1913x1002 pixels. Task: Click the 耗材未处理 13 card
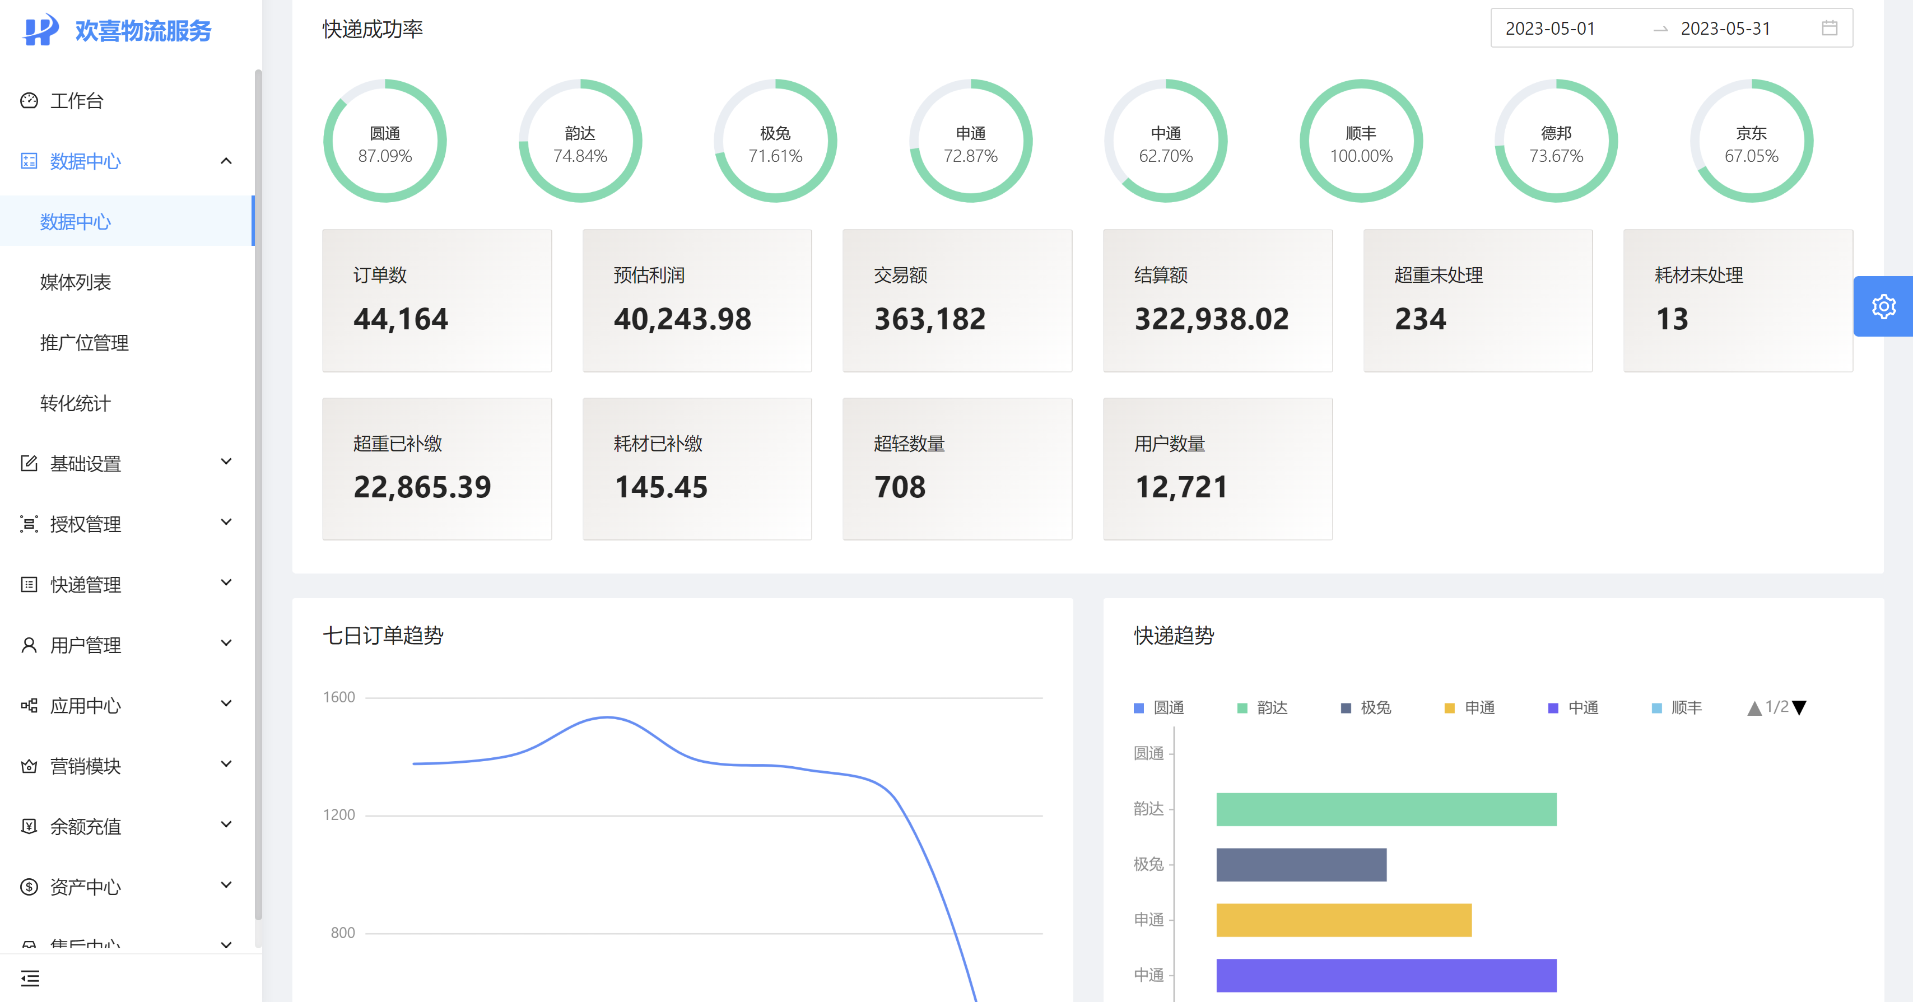point(1738,301)
